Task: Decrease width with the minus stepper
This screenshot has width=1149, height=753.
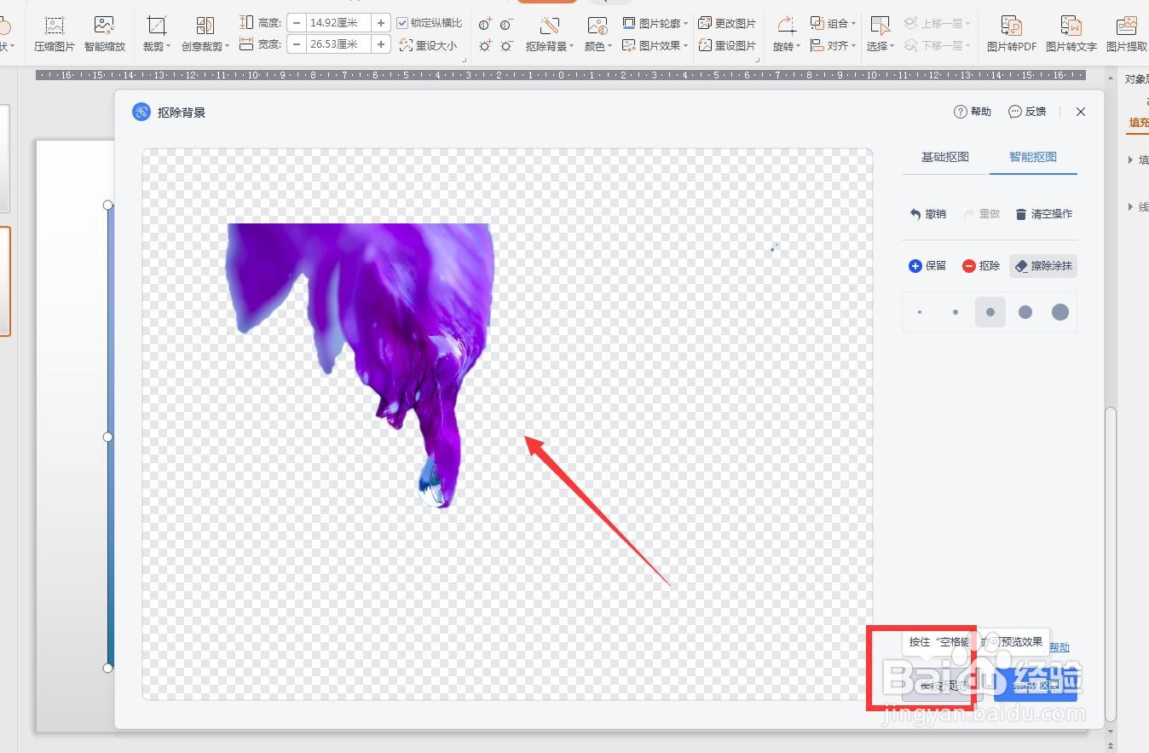Action: click(x=297, y=44)
